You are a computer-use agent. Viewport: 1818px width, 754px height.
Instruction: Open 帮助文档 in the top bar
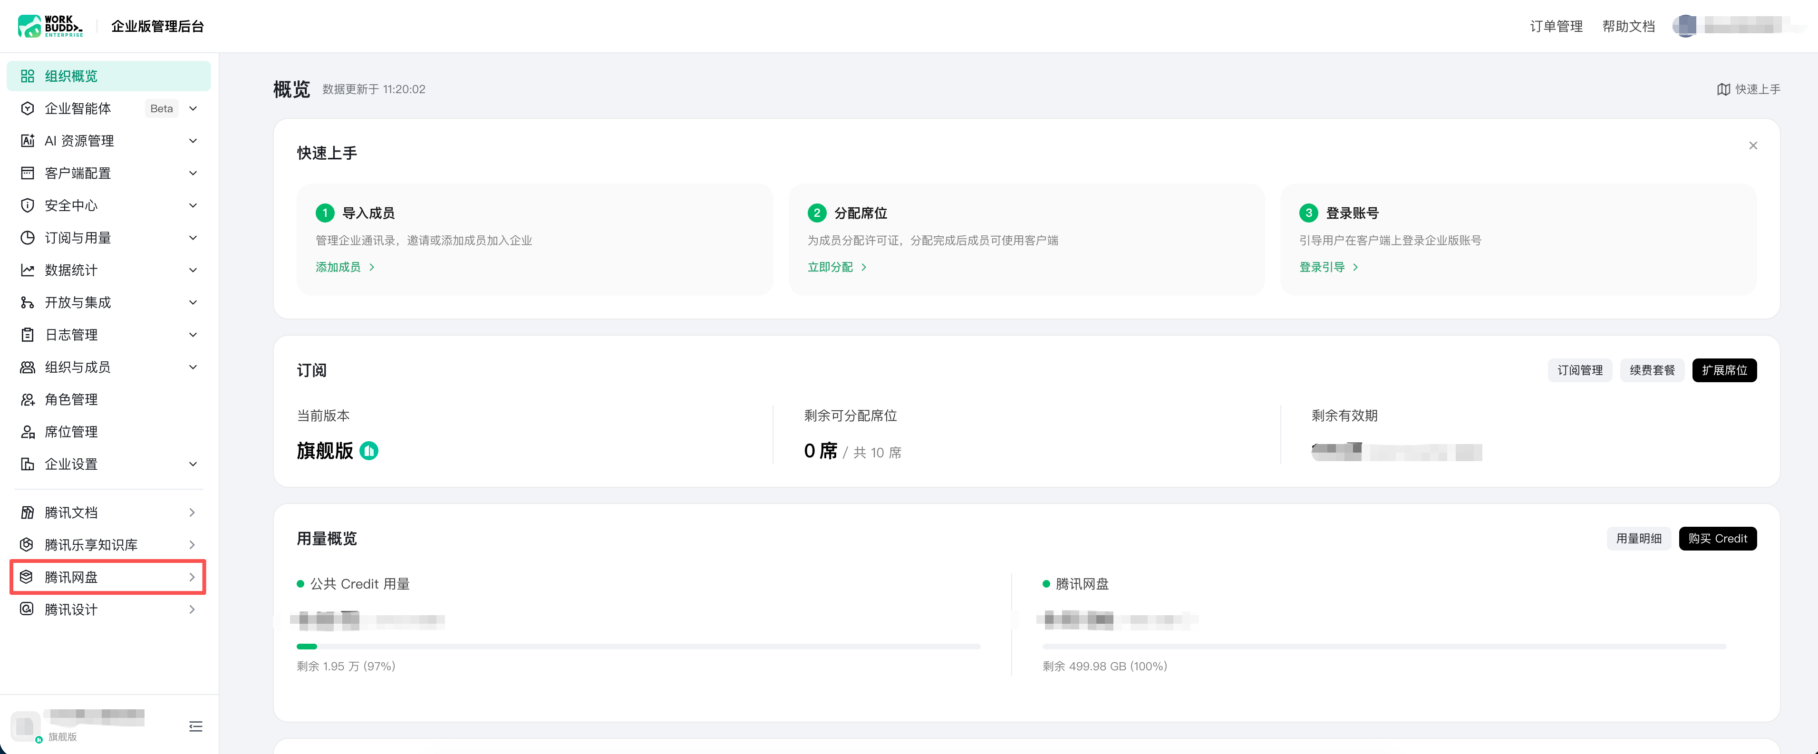(x=1628, y=26)
